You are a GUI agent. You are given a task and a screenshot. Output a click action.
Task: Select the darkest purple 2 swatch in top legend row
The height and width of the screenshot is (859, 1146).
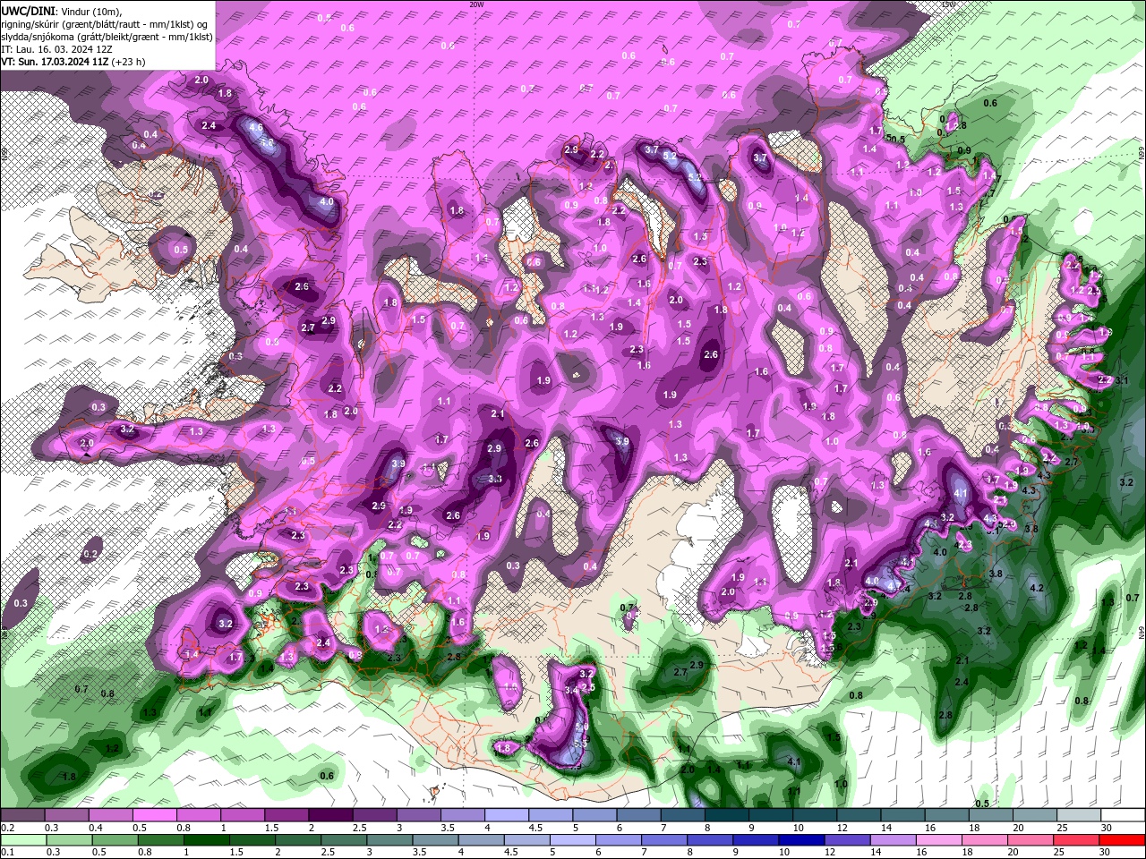coord(330,815)
